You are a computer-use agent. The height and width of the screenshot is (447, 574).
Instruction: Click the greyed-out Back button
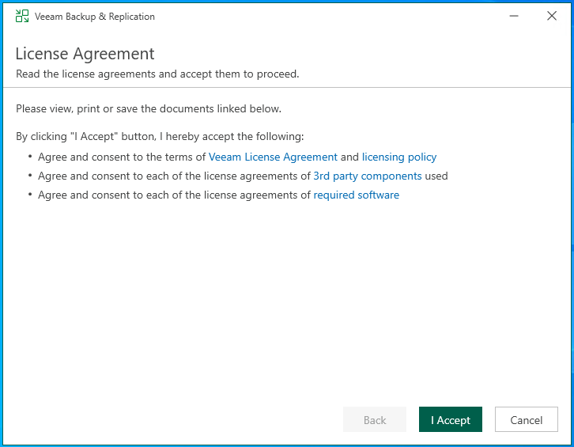375,420
